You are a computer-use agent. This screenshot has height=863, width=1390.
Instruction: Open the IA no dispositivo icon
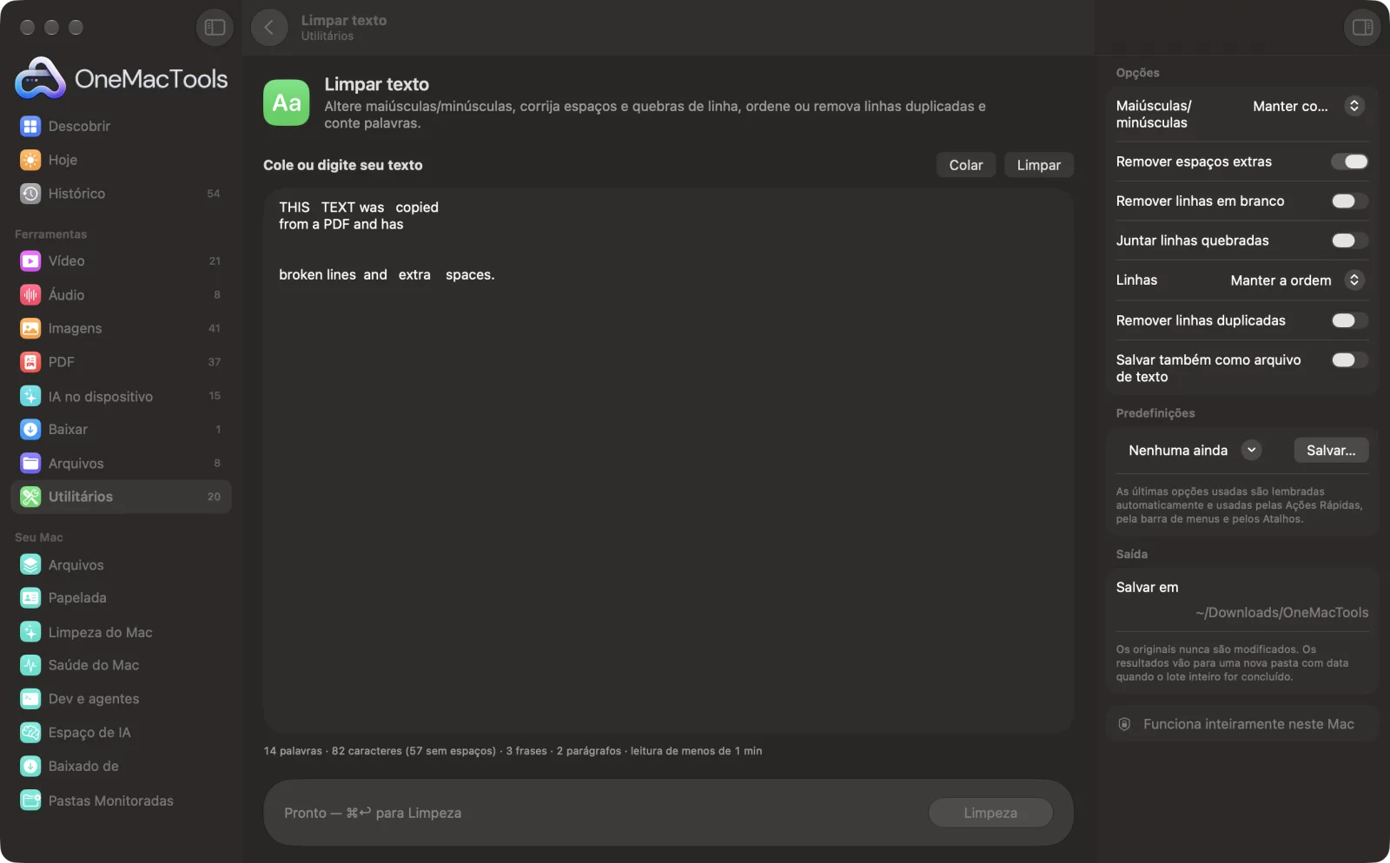(30, 396)
